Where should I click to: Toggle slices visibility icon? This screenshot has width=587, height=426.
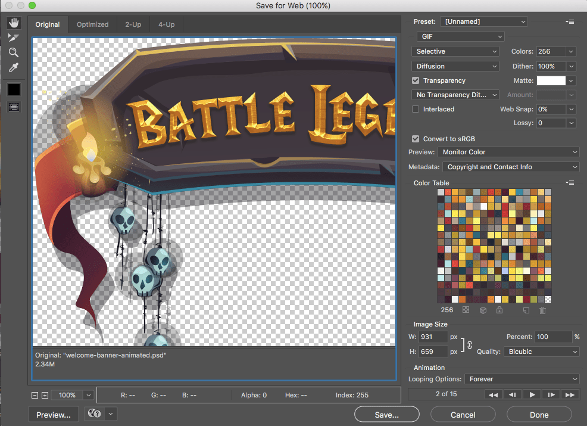[x=14, y=107]
